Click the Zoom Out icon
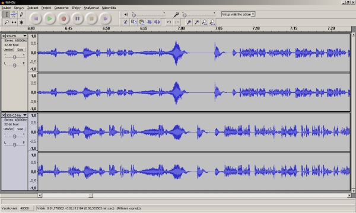This screenshot has width=356, height=213. pyautogui.click(x=196, y=22)
